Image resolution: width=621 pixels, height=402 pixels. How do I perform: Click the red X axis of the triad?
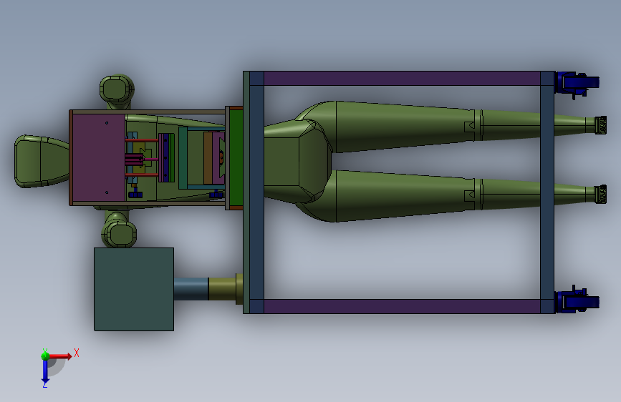pyautogui.click(x=59, y=356)
